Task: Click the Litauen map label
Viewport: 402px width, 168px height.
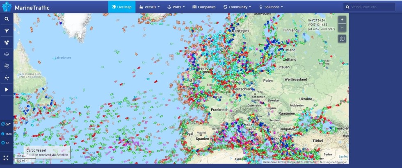Action: [x=283, y=67]
